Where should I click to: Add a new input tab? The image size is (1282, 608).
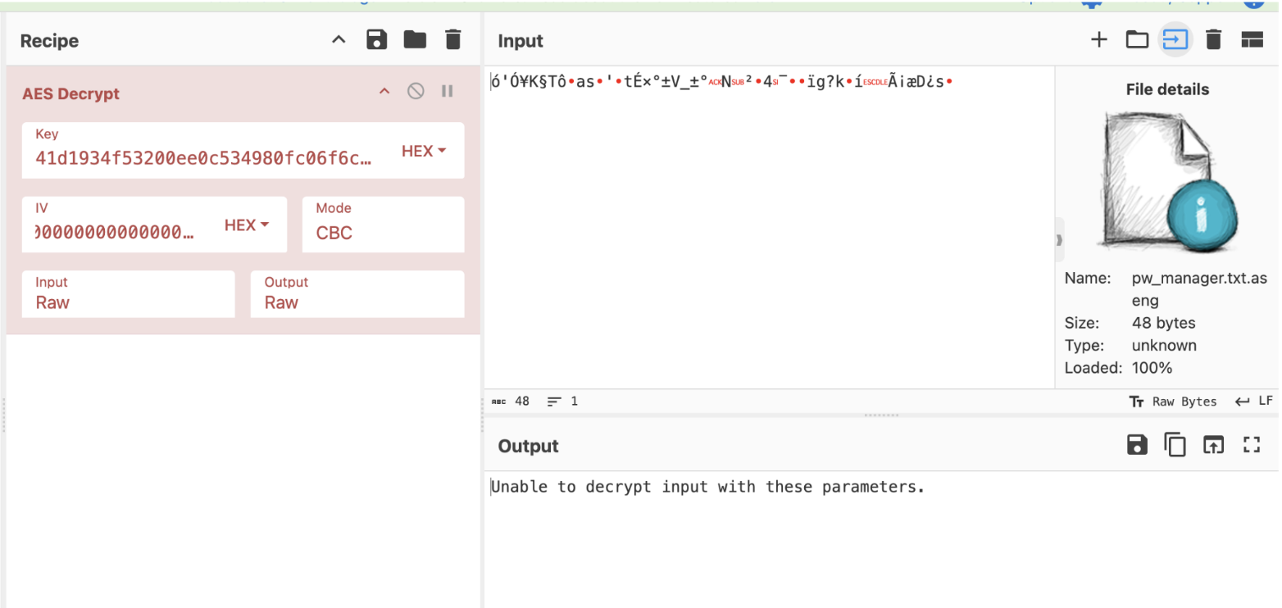point(1098,40)
